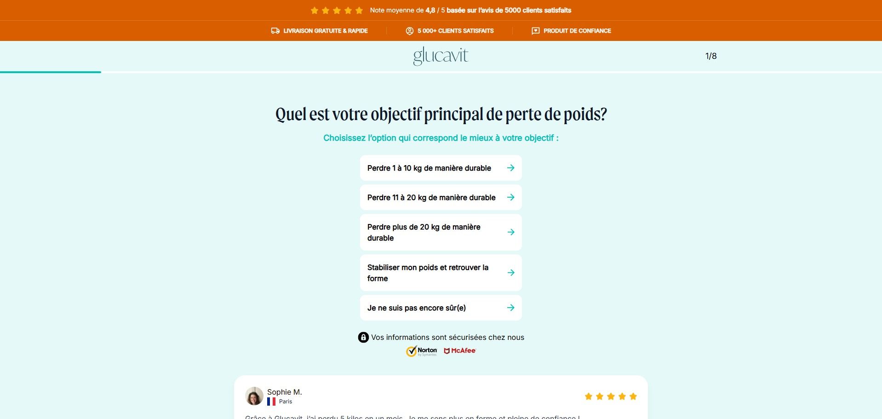Click Sophie M.'s five-star review rating
This screenshot has width=882, height=419.
tap(611, 396)
